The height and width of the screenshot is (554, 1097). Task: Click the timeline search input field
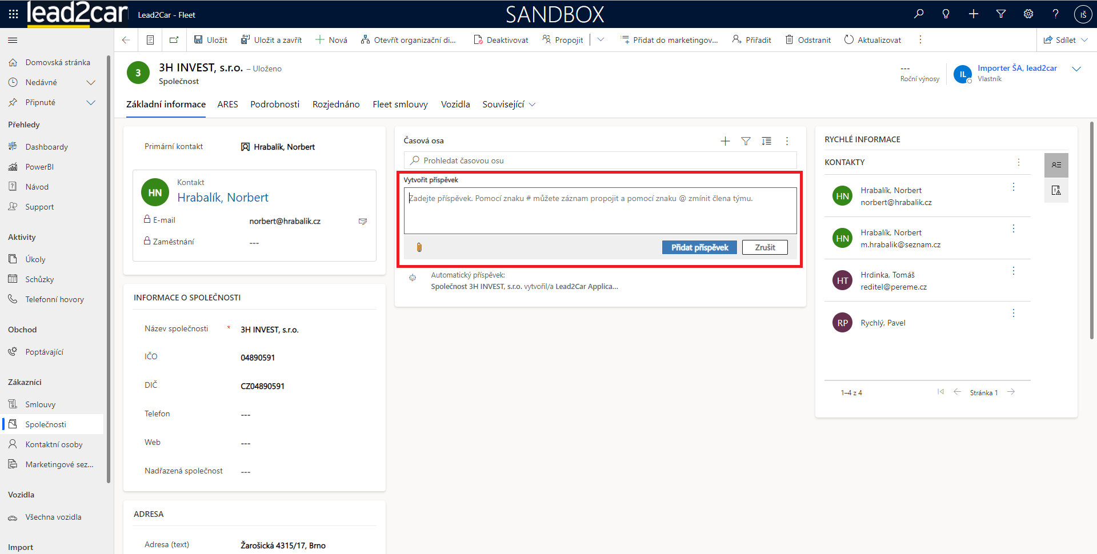(x=600, y=160)
